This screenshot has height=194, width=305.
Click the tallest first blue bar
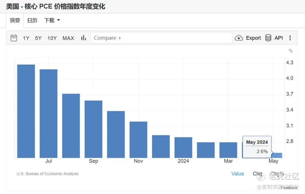tap(26, 111)
